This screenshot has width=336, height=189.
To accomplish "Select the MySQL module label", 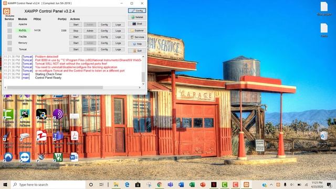I will 23,30.
